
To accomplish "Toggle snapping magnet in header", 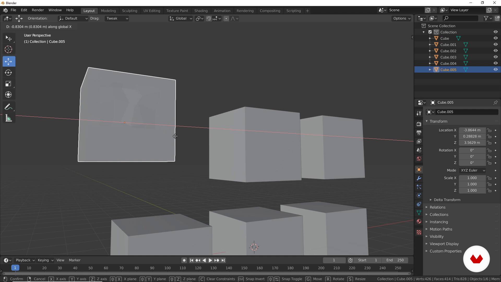I will coord(209,18).
